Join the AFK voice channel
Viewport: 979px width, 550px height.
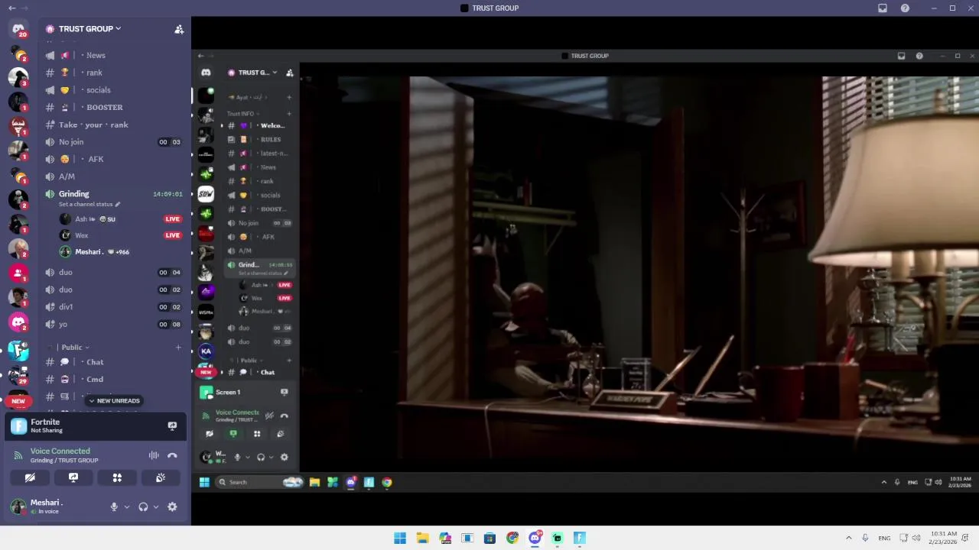coord(115,159)
